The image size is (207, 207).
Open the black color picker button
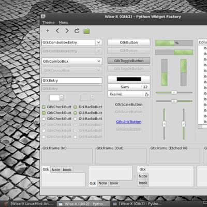(x=129, y=79)
